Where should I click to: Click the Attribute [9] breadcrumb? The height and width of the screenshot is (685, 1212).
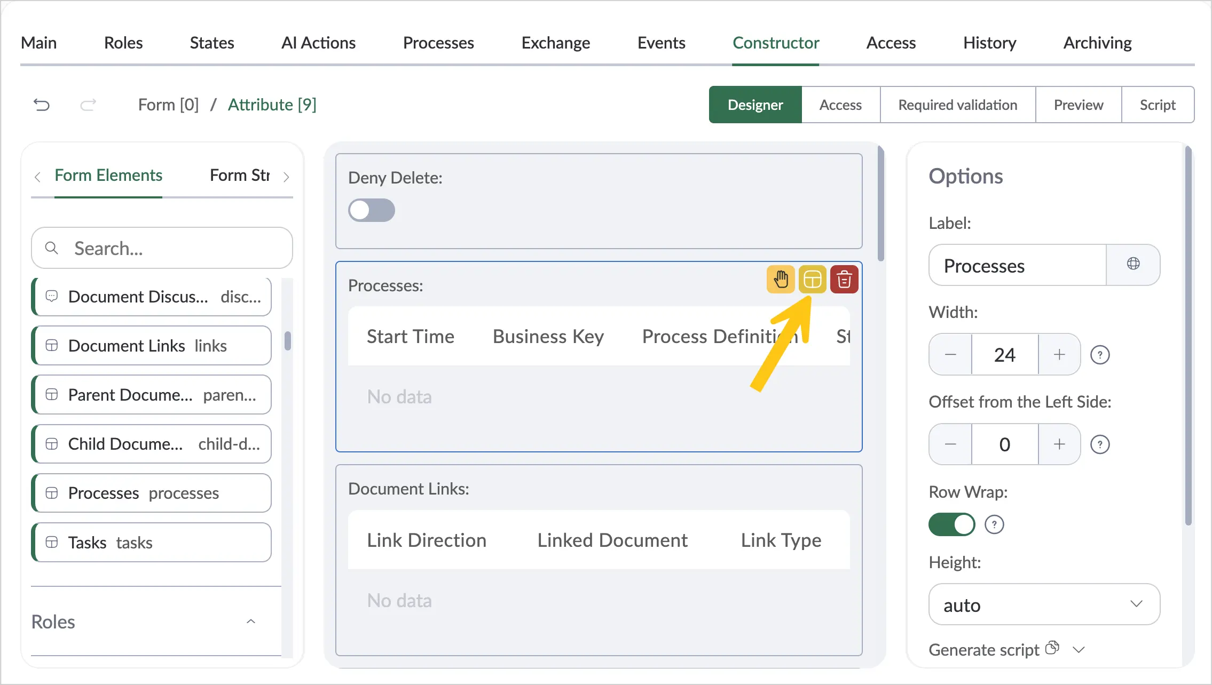272,105
